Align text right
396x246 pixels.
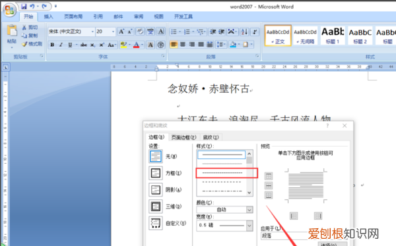(x=192, y=45)
